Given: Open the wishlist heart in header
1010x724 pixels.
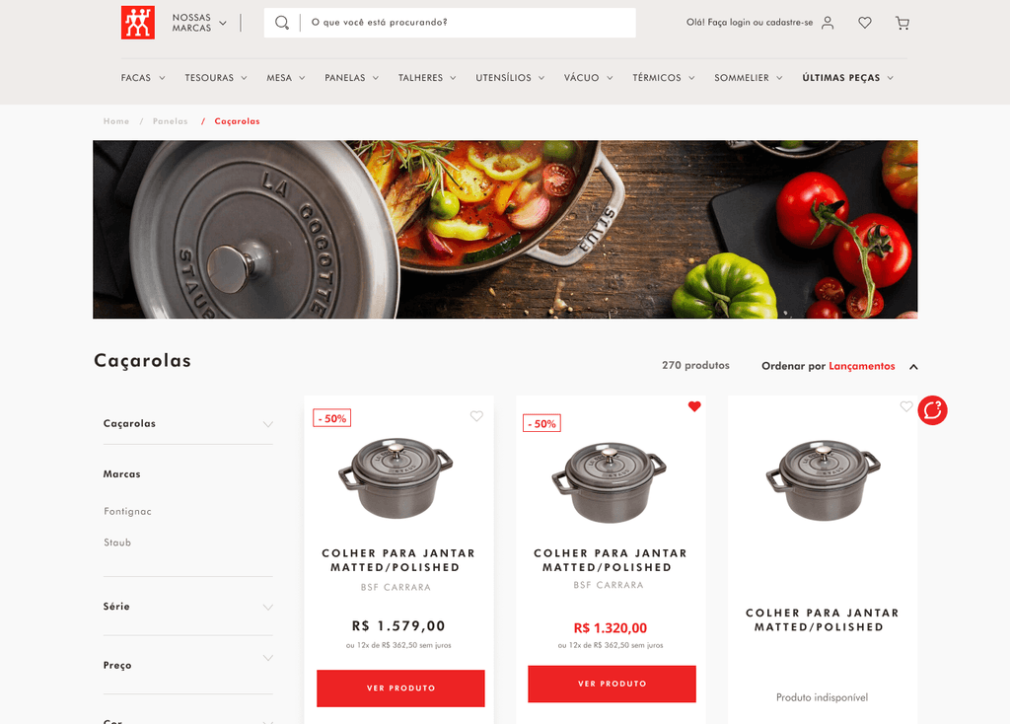Looking at the screenshot, I should coord(864,23).
